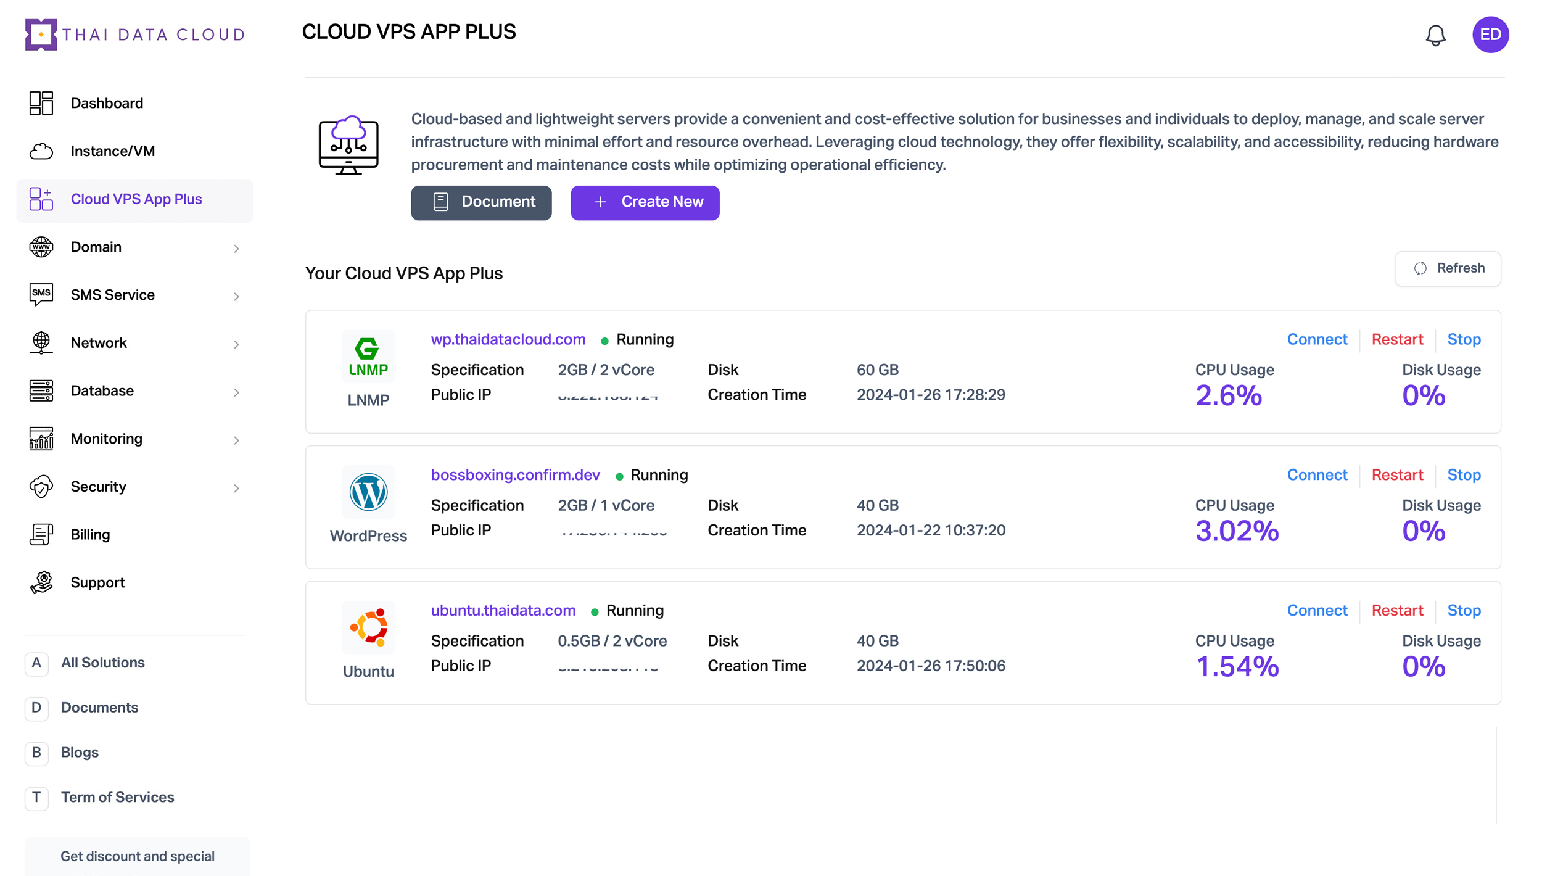Expand the Network submenu chevron
This screenshot has width=1542, height=876.
[236, 344]
